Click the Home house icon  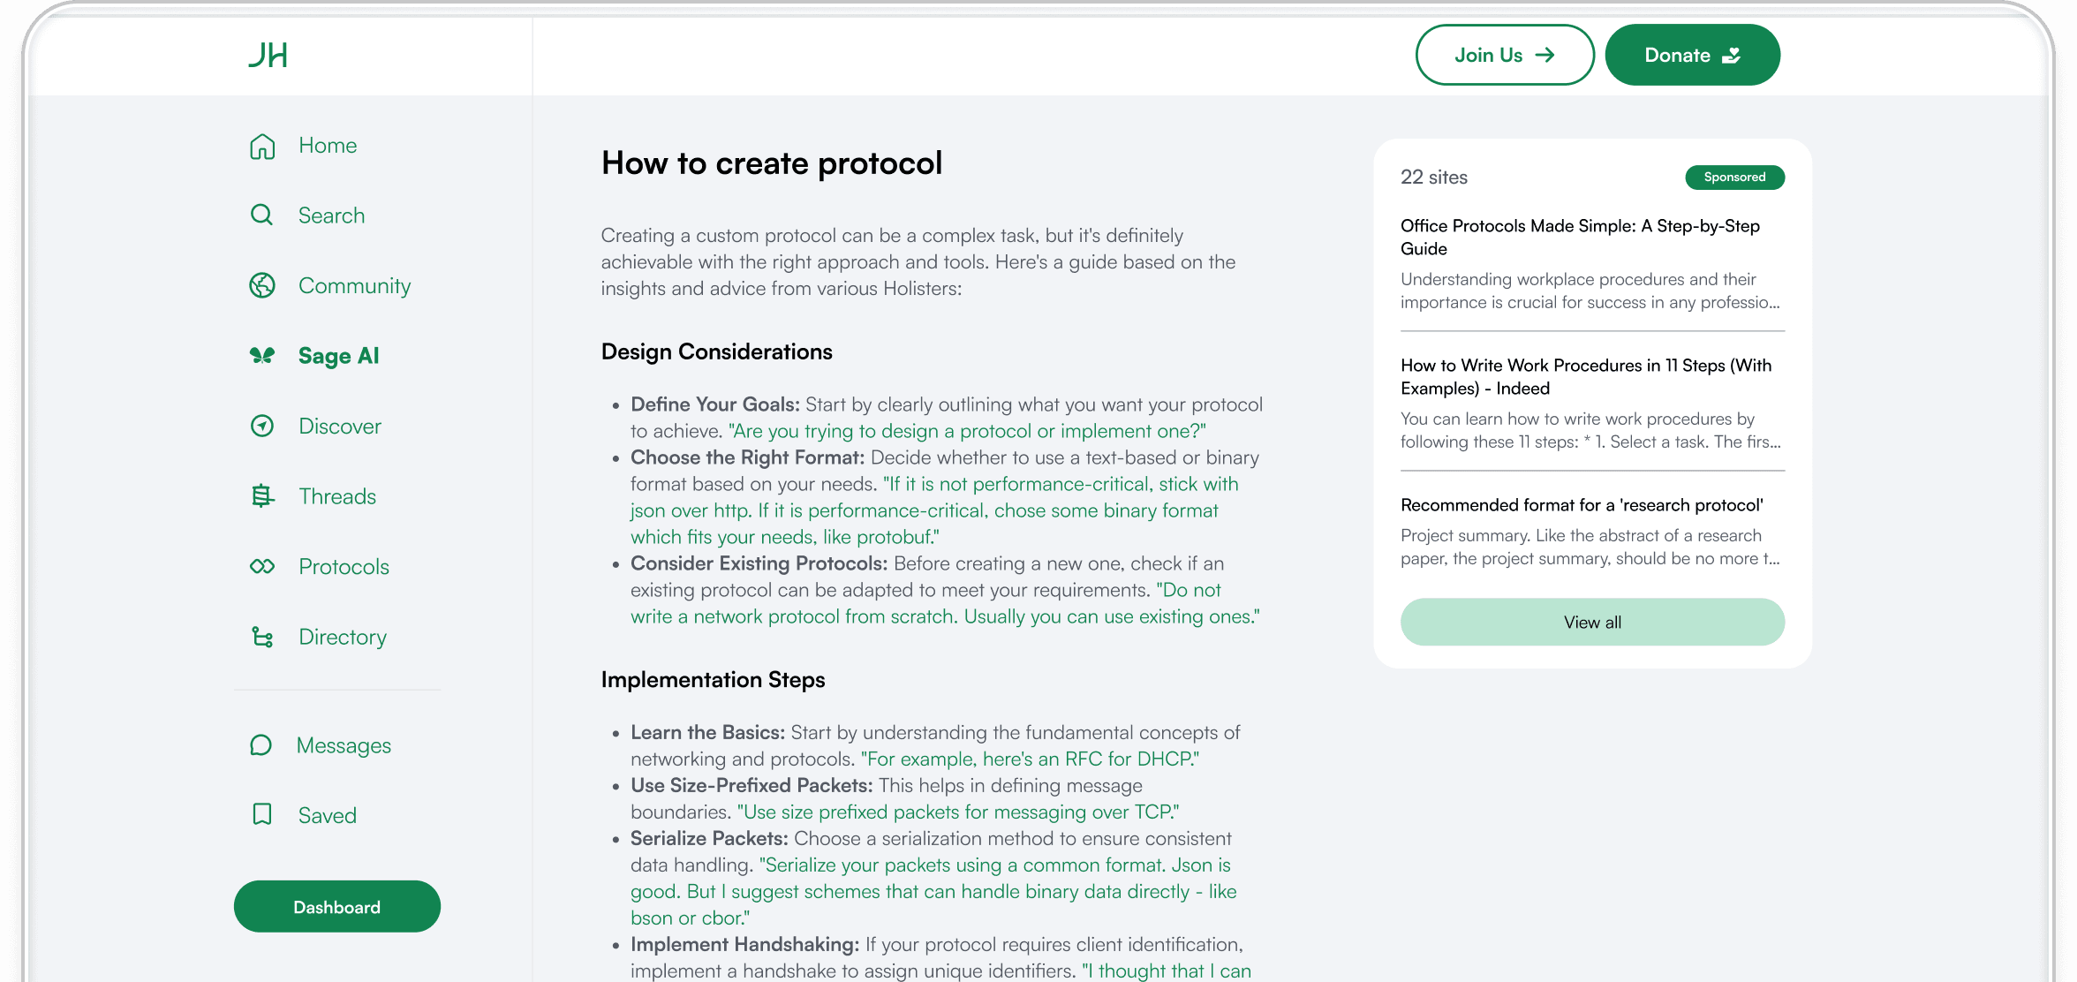pyautogui.click(x=262, y=146)
